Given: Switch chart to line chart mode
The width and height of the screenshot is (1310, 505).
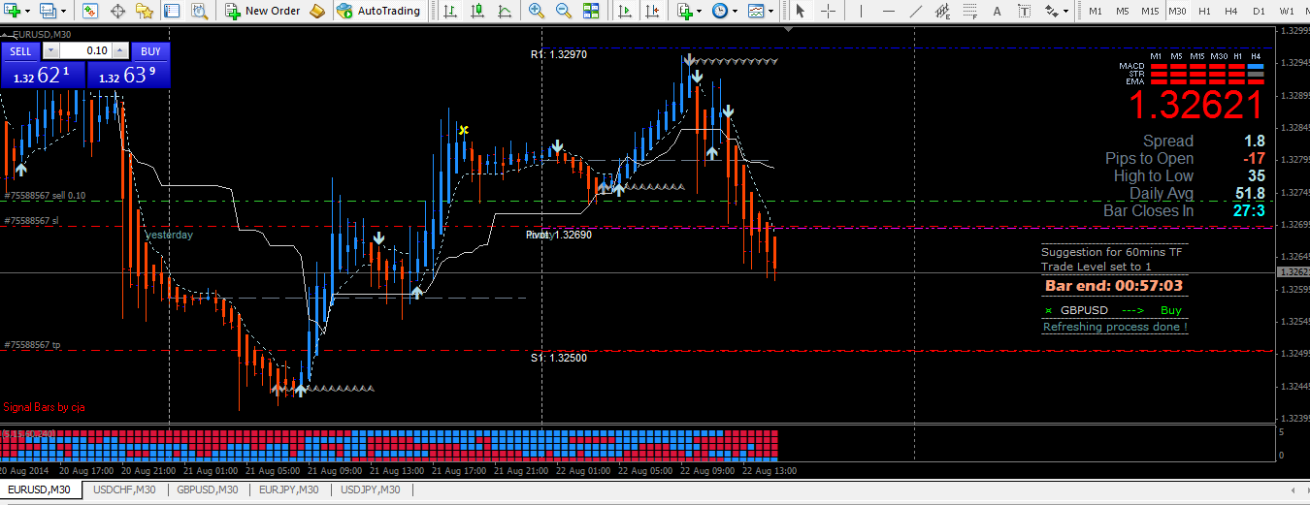Looking at the screenshot, I should point(505,11).
